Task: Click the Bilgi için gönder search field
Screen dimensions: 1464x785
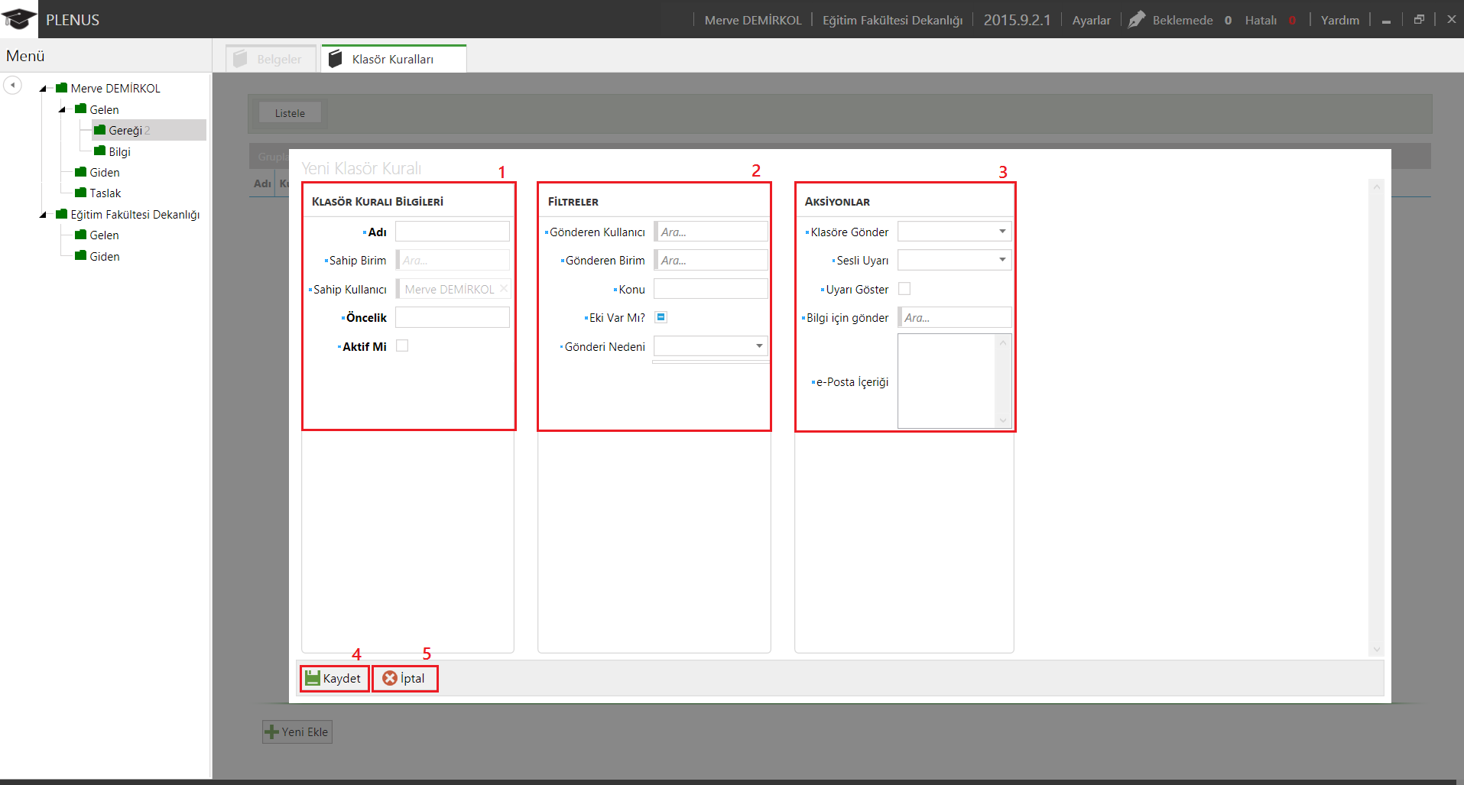Action: pyautogui.click(x=955, y=317)
